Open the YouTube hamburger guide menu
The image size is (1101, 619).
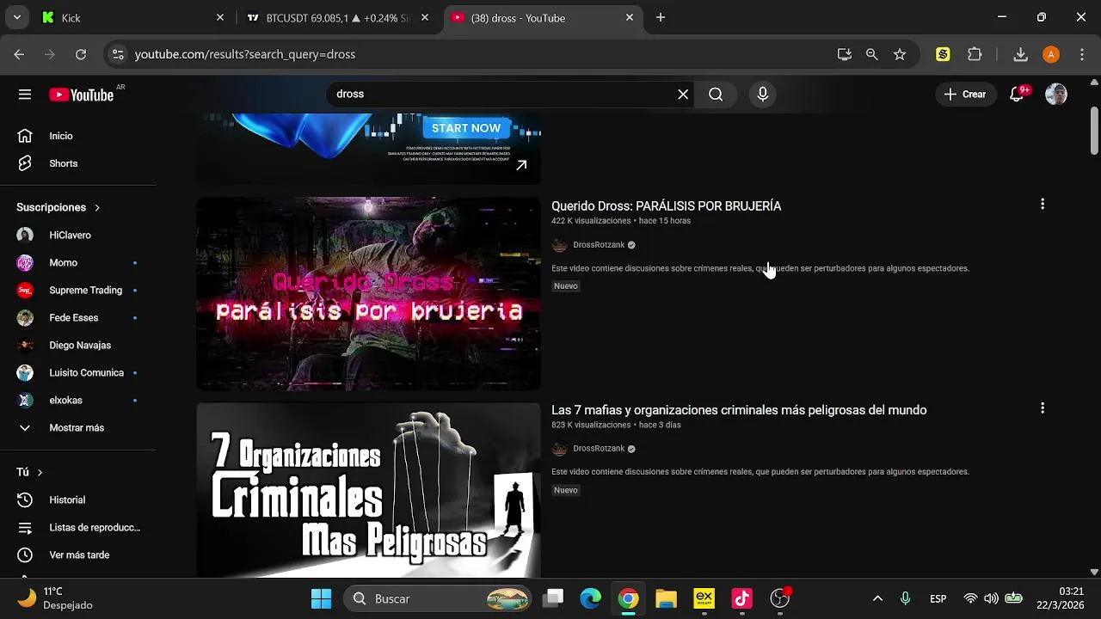25,95
